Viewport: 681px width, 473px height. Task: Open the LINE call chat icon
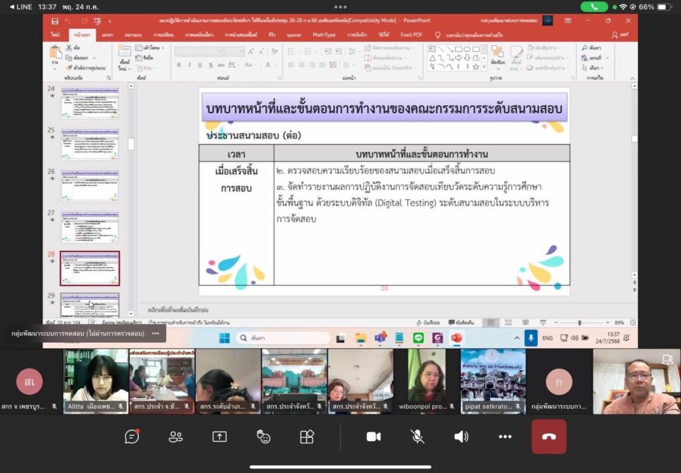click(x=132, y=436)
